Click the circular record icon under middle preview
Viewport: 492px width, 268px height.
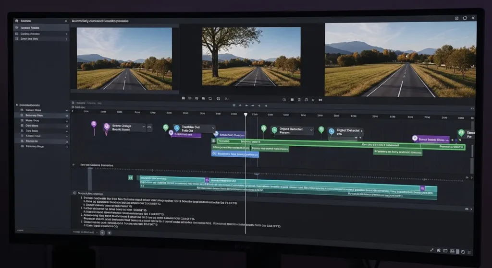(218, 99)
